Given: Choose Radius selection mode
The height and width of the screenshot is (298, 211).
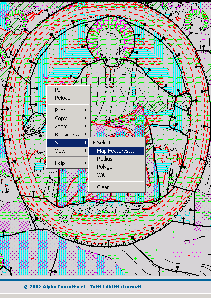Looking at the screenshot, I should [x=117, y=159].
